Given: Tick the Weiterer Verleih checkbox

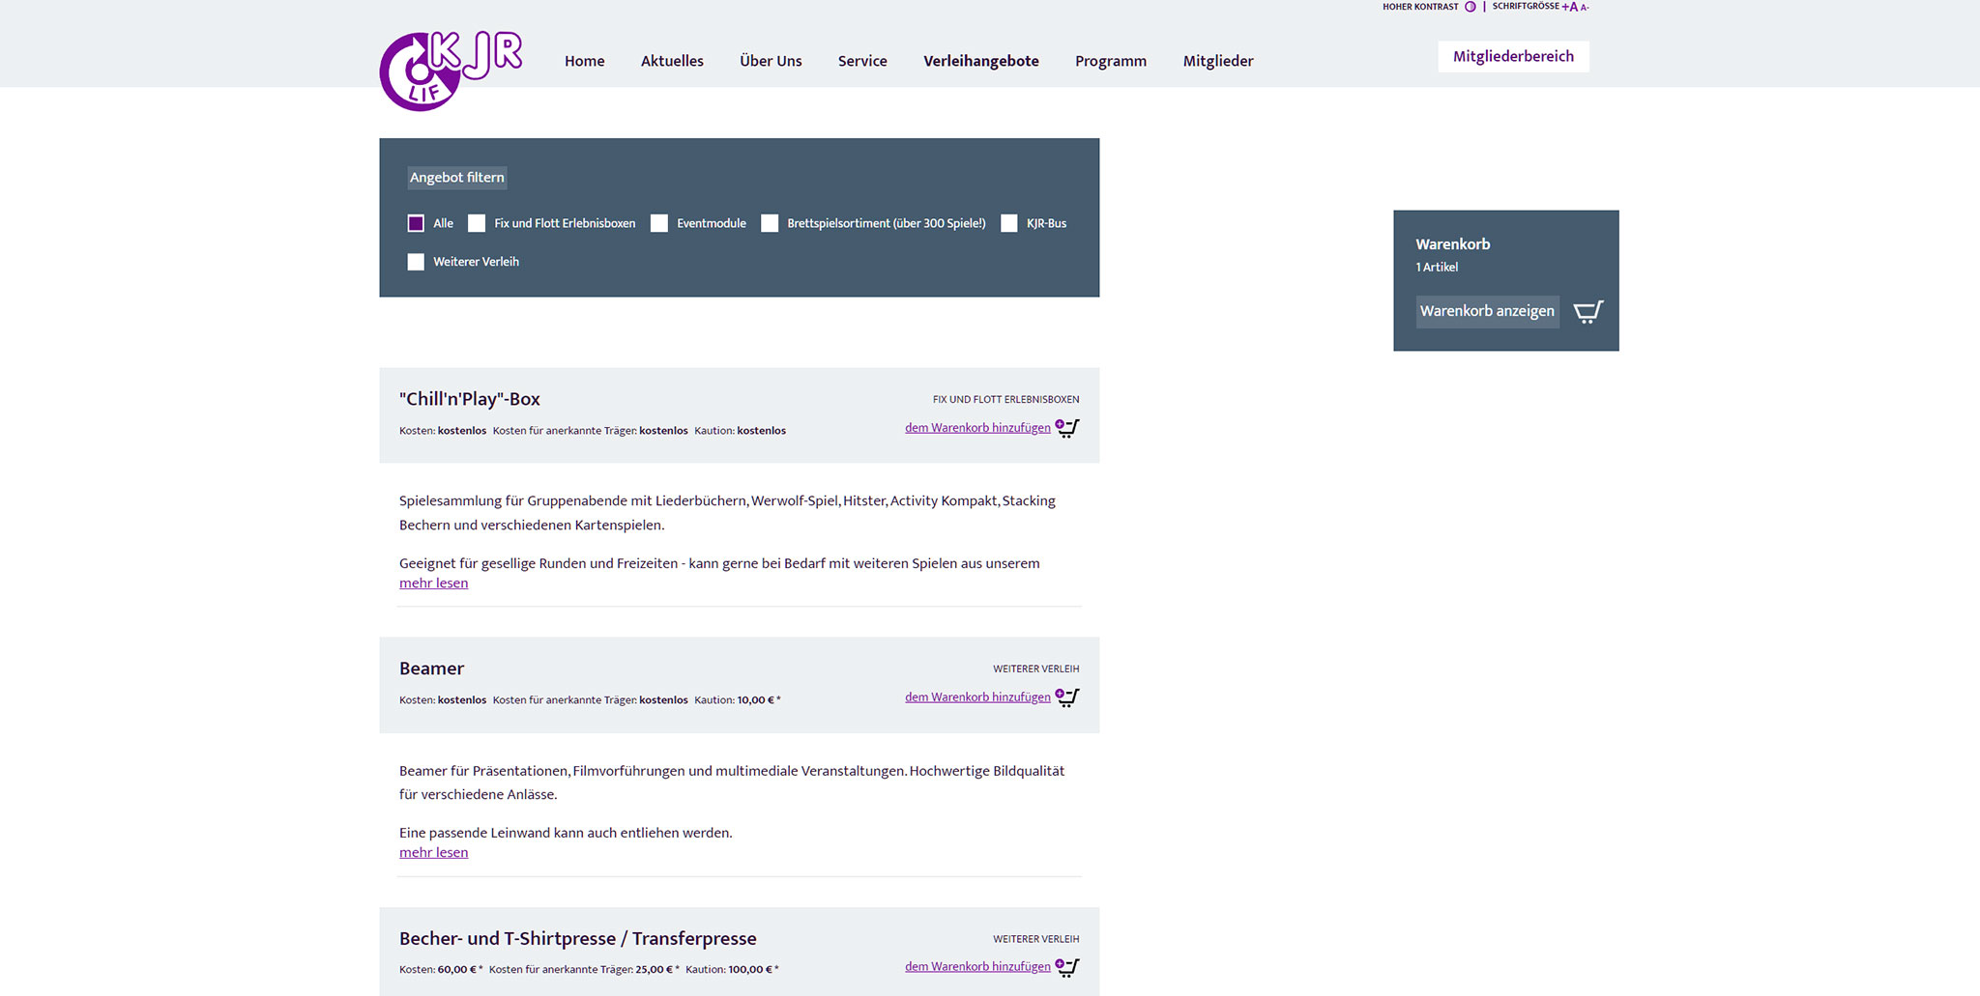Looking at the screenshot, I should click(416, 262).
